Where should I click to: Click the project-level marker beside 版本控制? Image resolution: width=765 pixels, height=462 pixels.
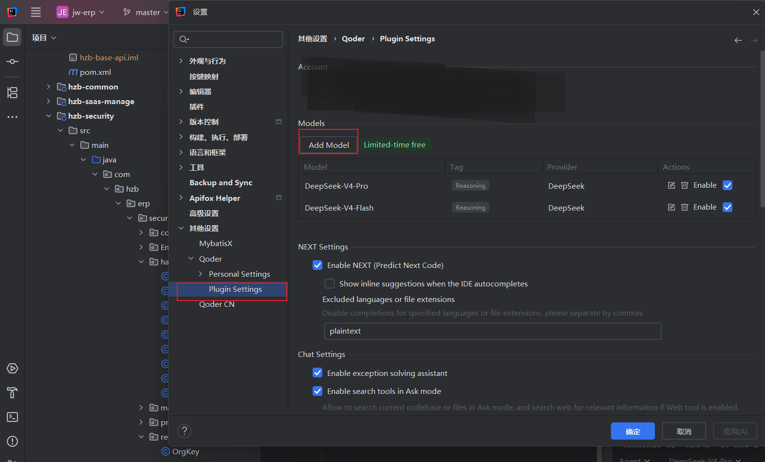[279, 122]
